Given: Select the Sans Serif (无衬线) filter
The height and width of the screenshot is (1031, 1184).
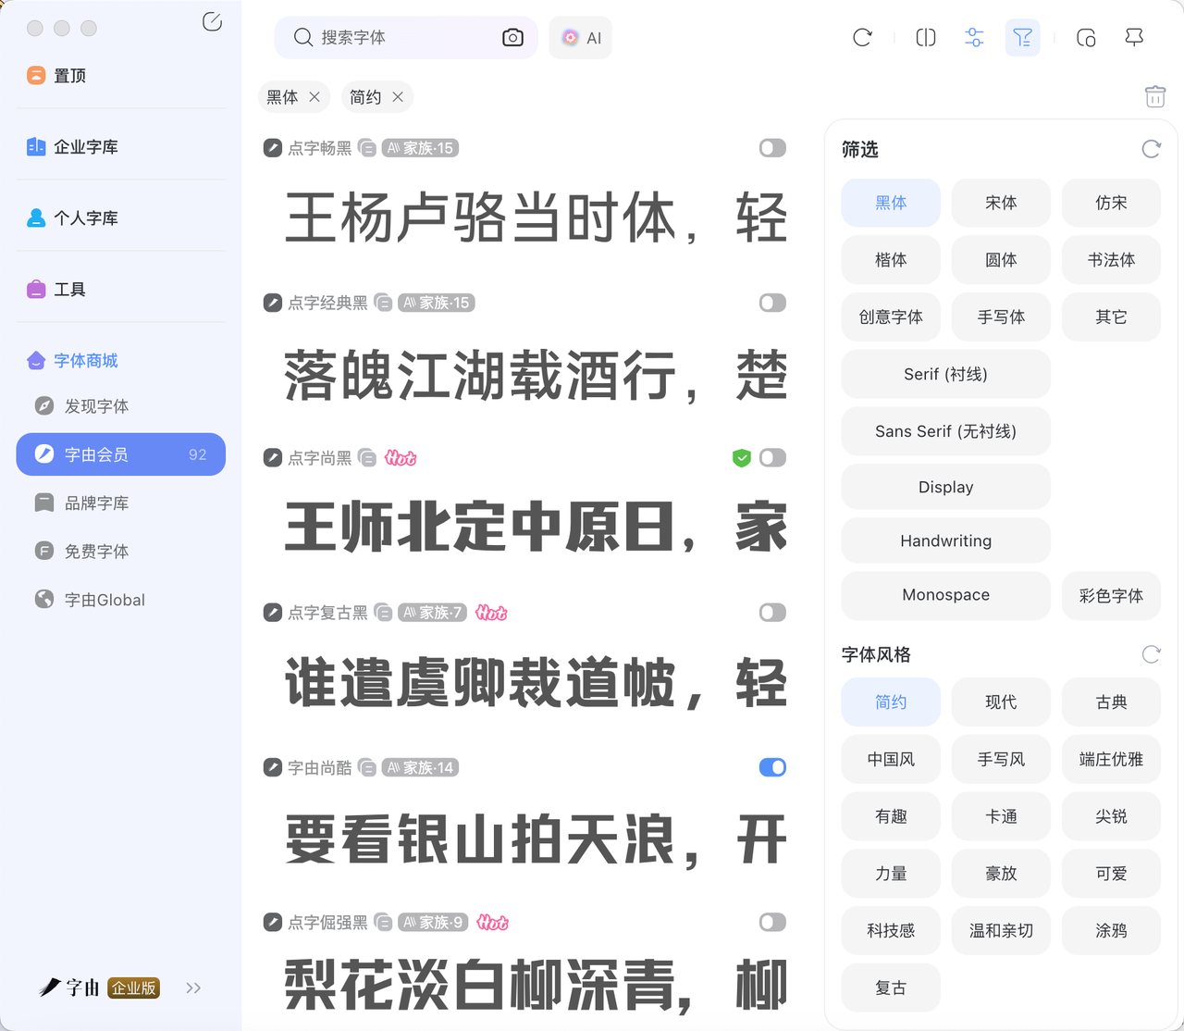Looking at the screenshot, I should [946, 431].
